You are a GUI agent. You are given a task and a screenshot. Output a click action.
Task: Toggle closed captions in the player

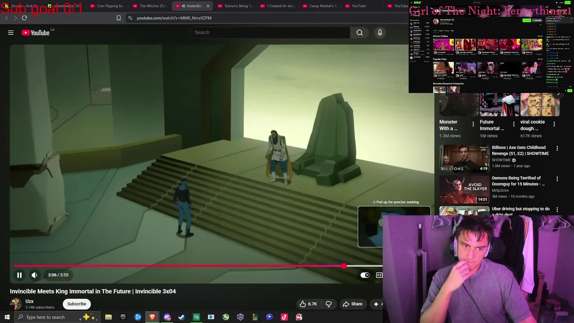point(379,275)
